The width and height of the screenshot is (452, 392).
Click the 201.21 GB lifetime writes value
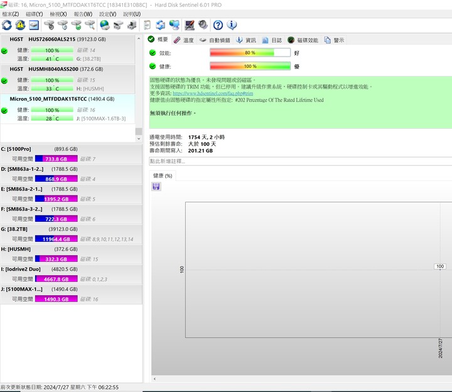(x=200, y=151)
